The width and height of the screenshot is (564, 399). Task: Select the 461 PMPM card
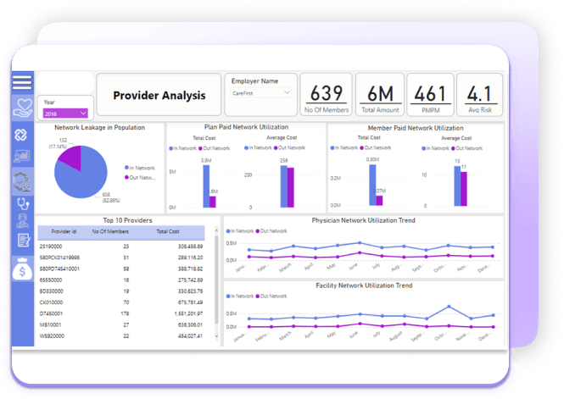coord(430,95)
